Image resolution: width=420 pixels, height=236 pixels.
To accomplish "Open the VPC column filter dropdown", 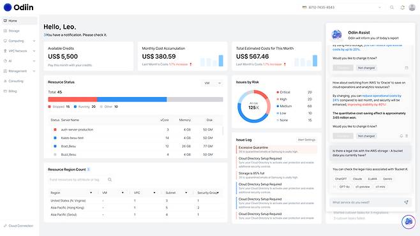I will [x=154, y=193].
